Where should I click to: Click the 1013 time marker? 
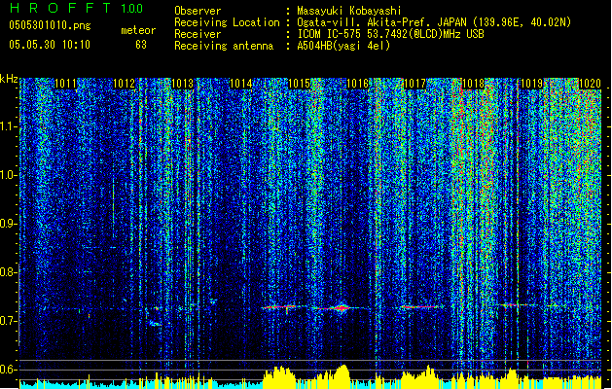coord(182,84)
